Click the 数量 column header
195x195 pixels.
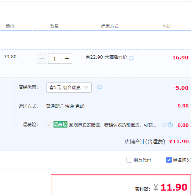tap(54, 26)
